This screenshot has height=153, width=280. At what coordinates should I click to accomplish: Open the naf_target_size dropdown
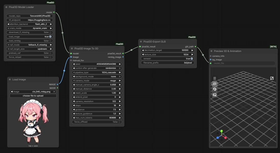point(29,49)
